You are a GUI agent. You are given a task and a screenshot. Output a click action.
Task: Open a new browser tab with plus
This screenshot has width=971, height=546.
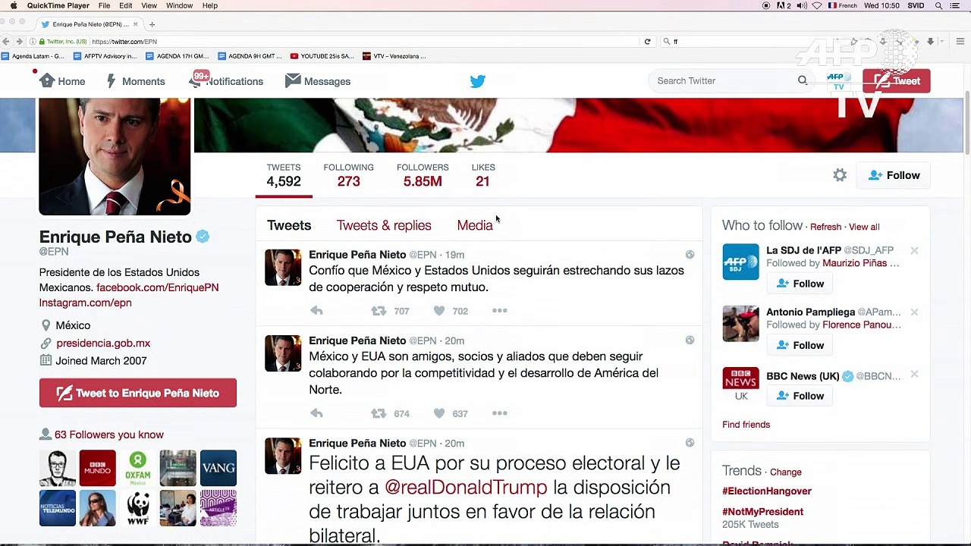(x=152, y=24)
